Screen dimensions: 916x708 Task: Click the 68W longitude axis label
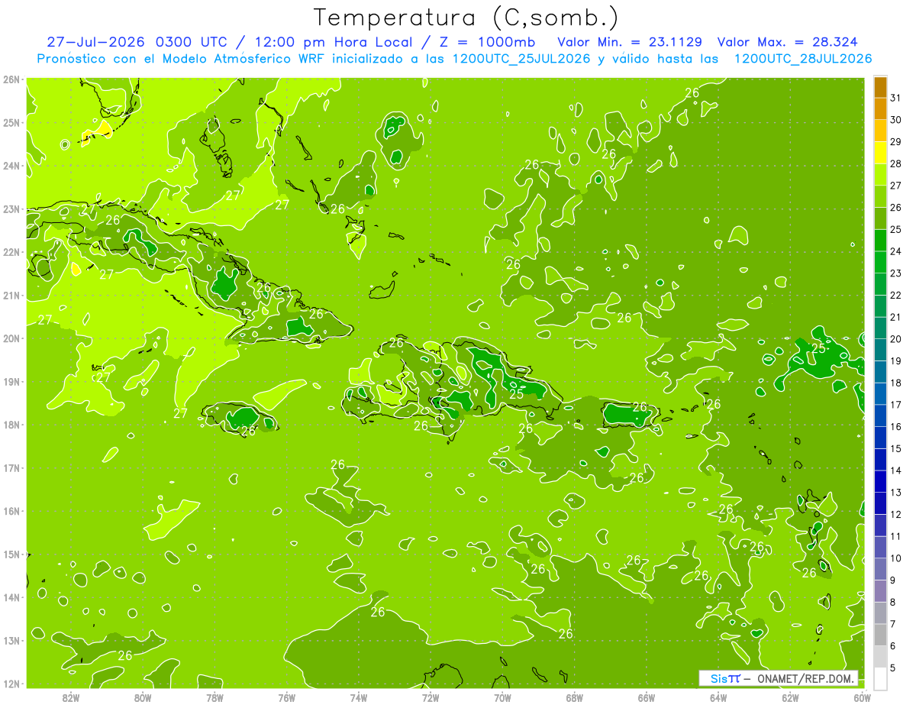[x=575, y=697]
